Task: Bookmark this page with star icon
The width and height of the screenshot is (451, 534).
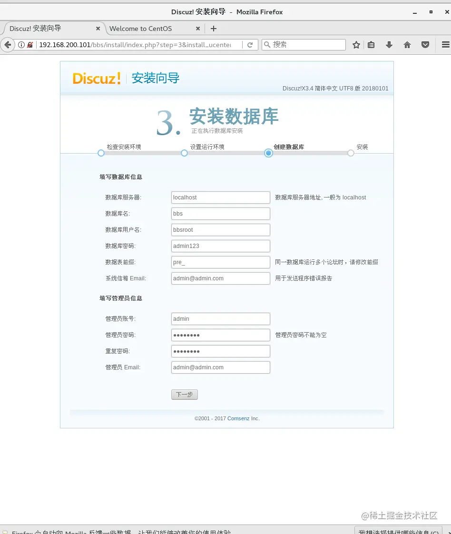Action: click(356, 45)
